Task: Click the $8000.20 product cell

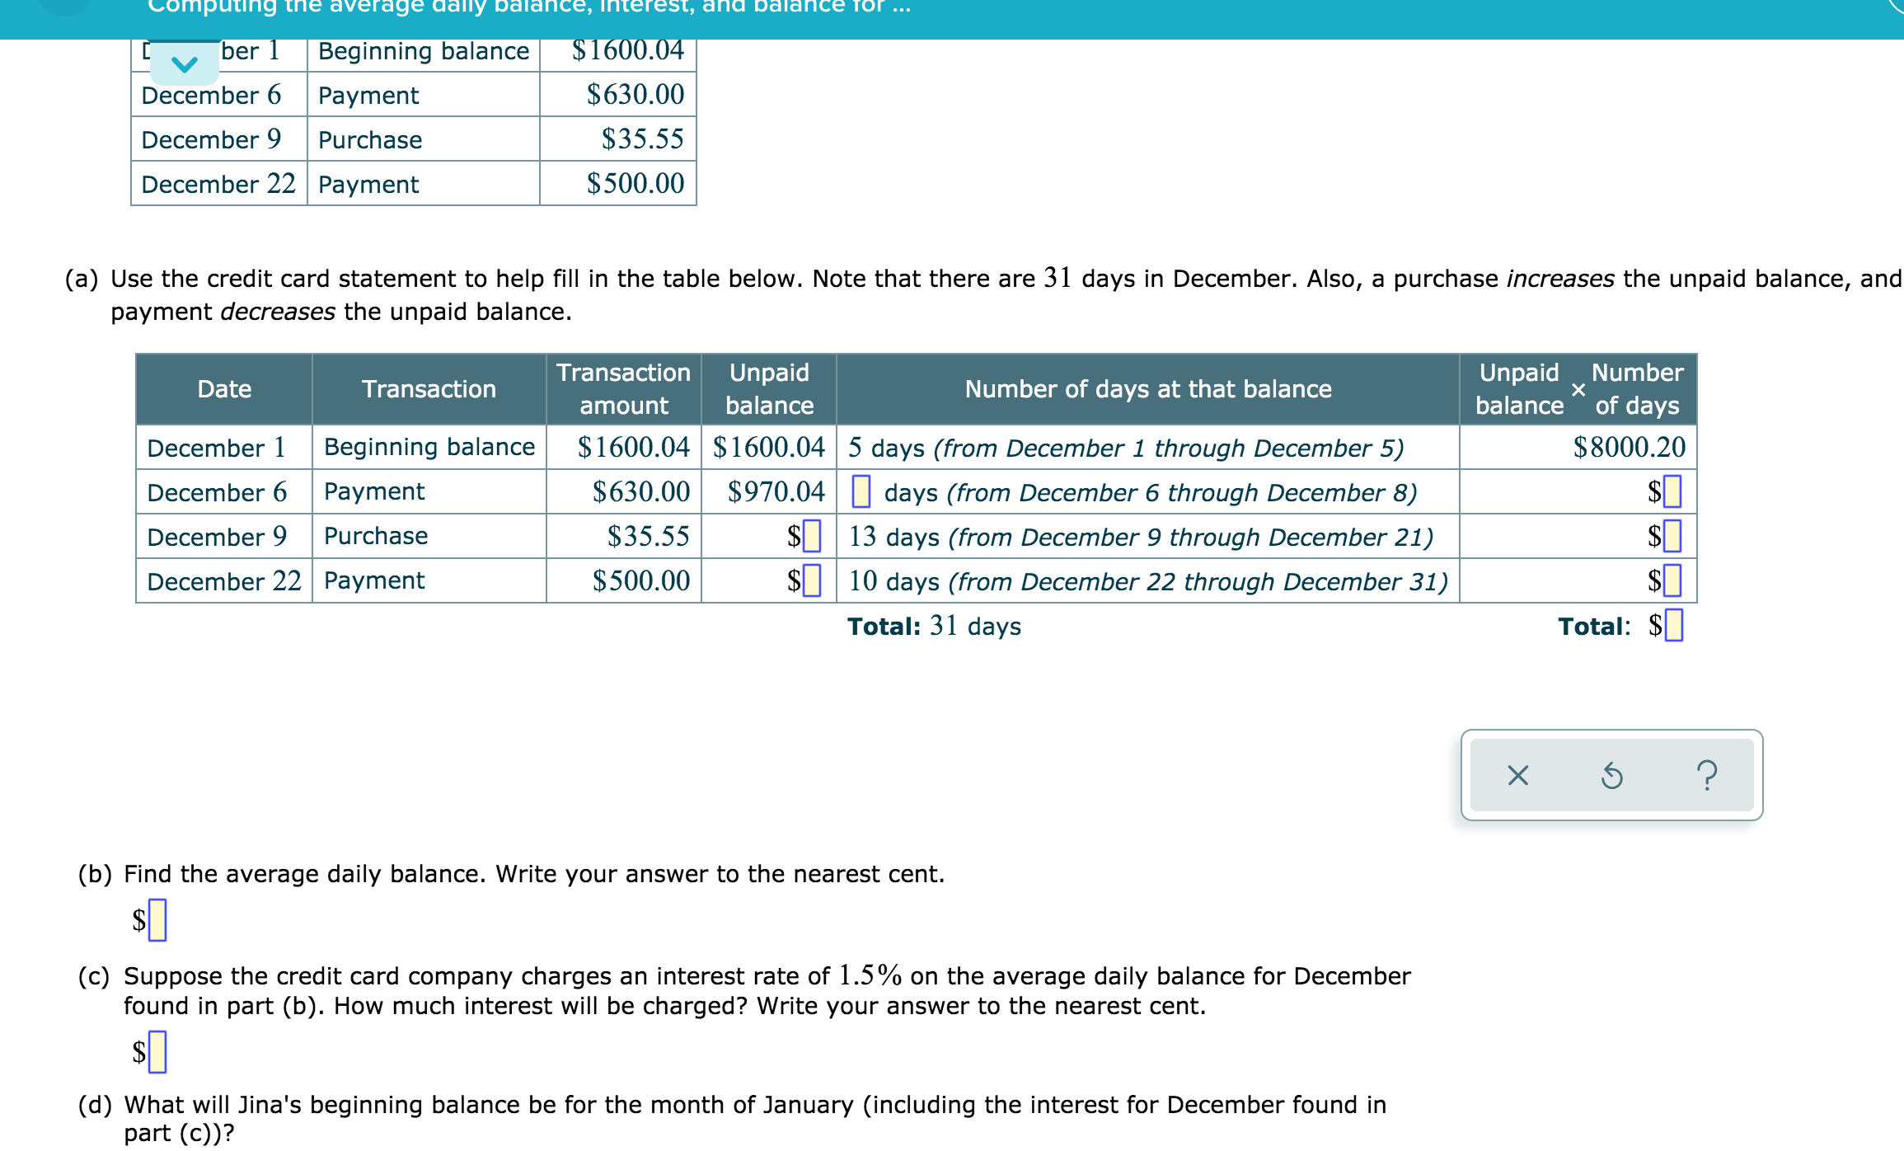Action: coord(1628,447)
